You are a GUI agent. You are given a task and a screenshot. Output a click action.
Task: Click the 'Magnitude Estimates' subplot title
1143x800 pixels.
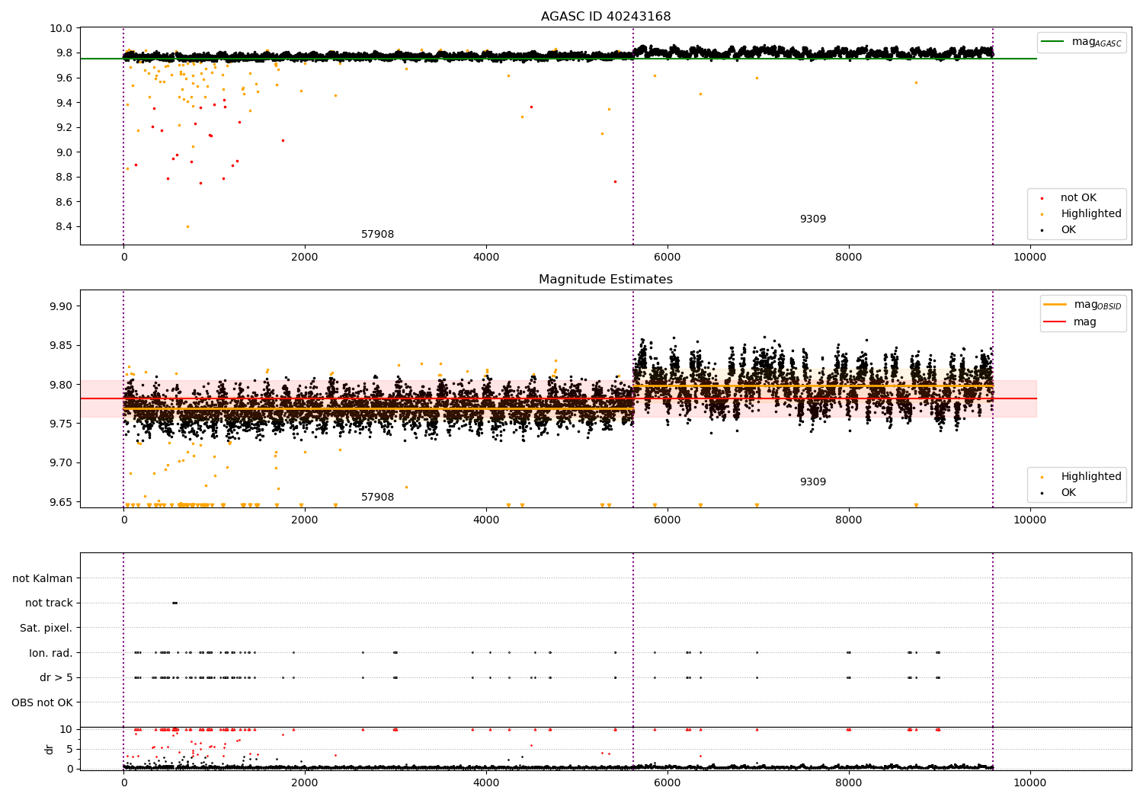point(606,280)
